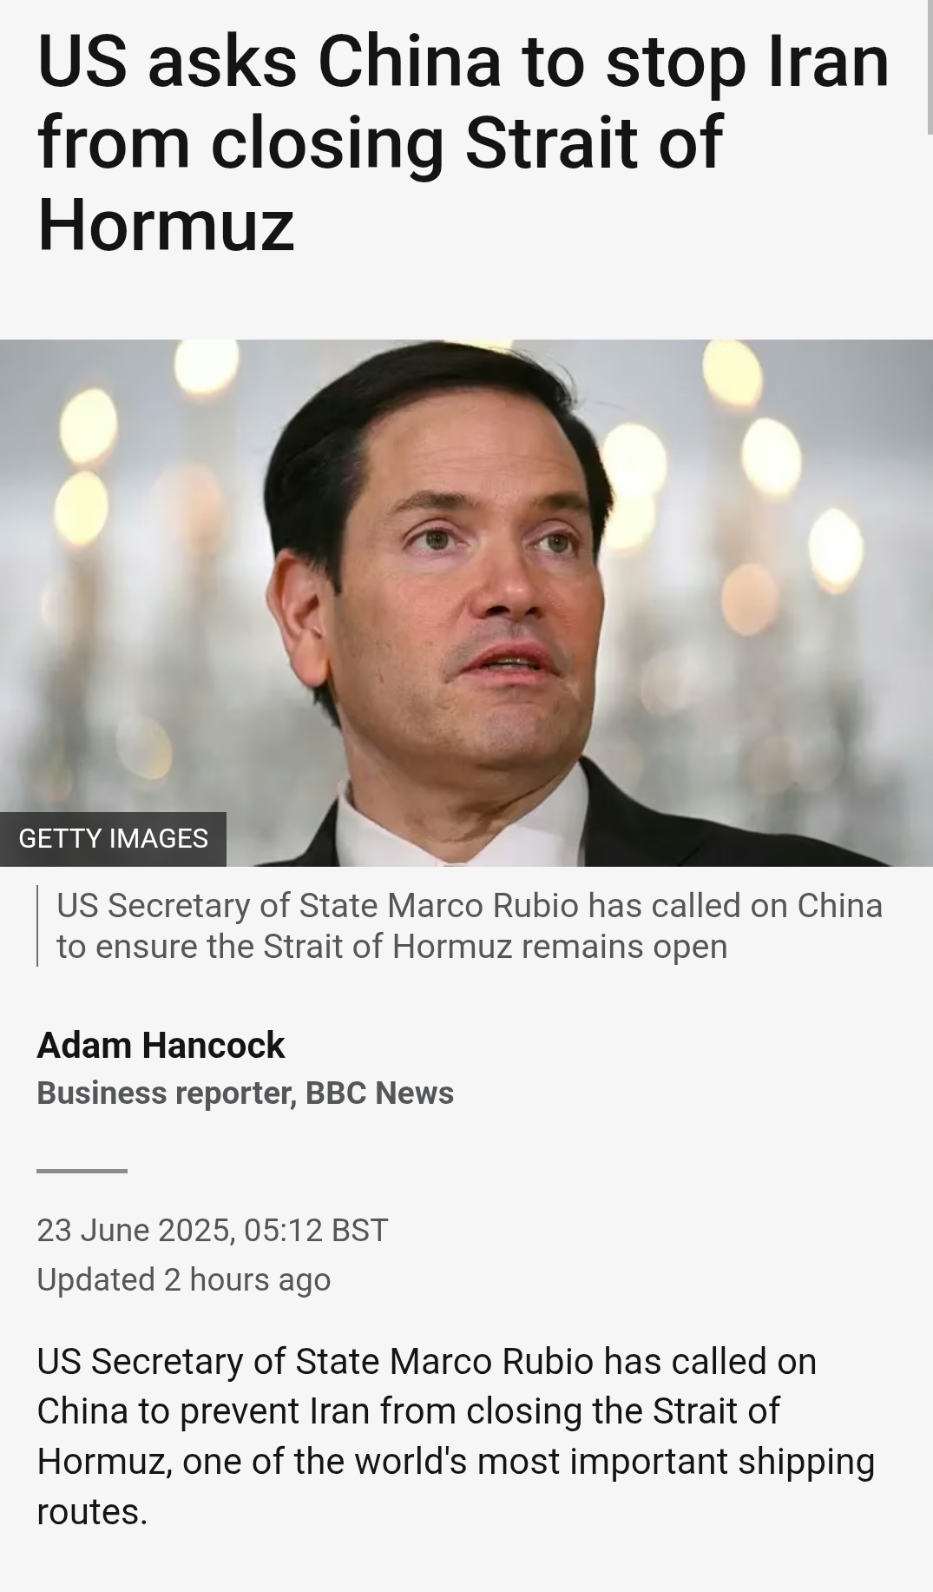
Task: Tap the vertical bar beside the caption
Action: (37, 926)
